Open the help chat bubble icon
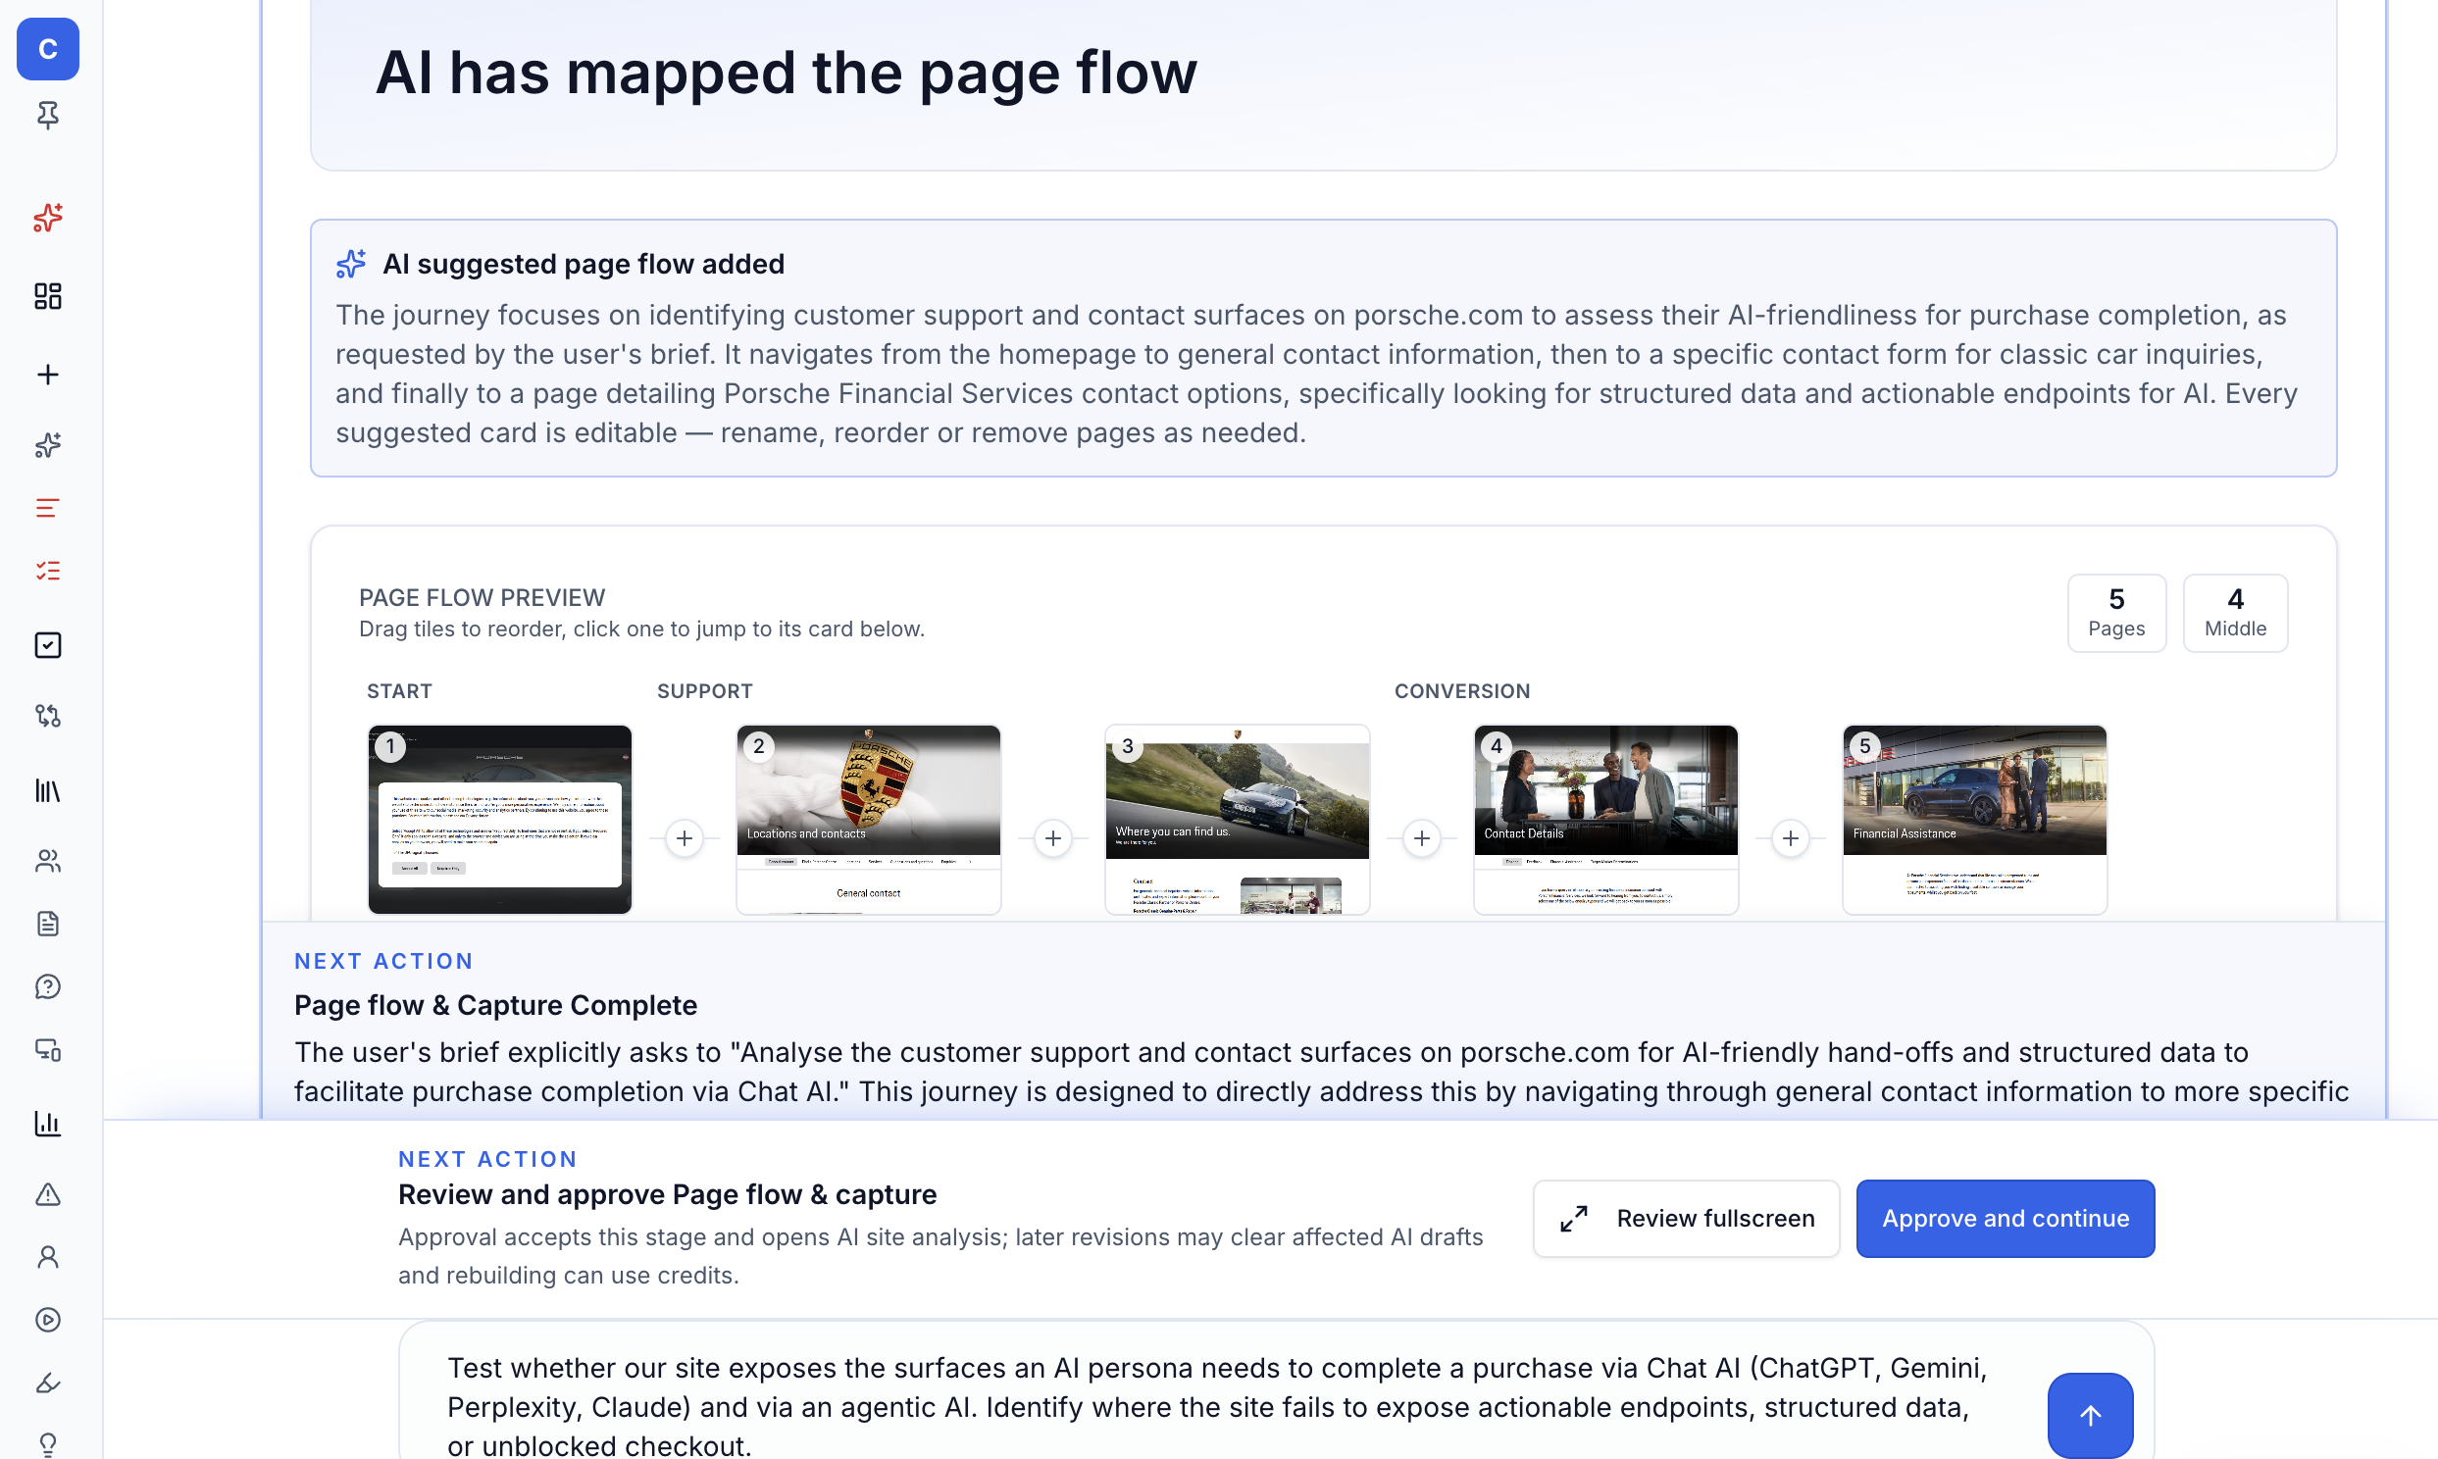This screenshot has width=2438, height=1459. click(x=47, y=987)
